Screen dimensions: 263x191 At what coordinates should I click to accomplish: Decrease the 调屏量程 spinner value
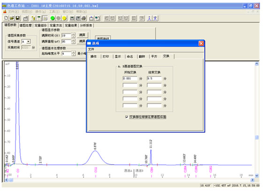(73, 42)
